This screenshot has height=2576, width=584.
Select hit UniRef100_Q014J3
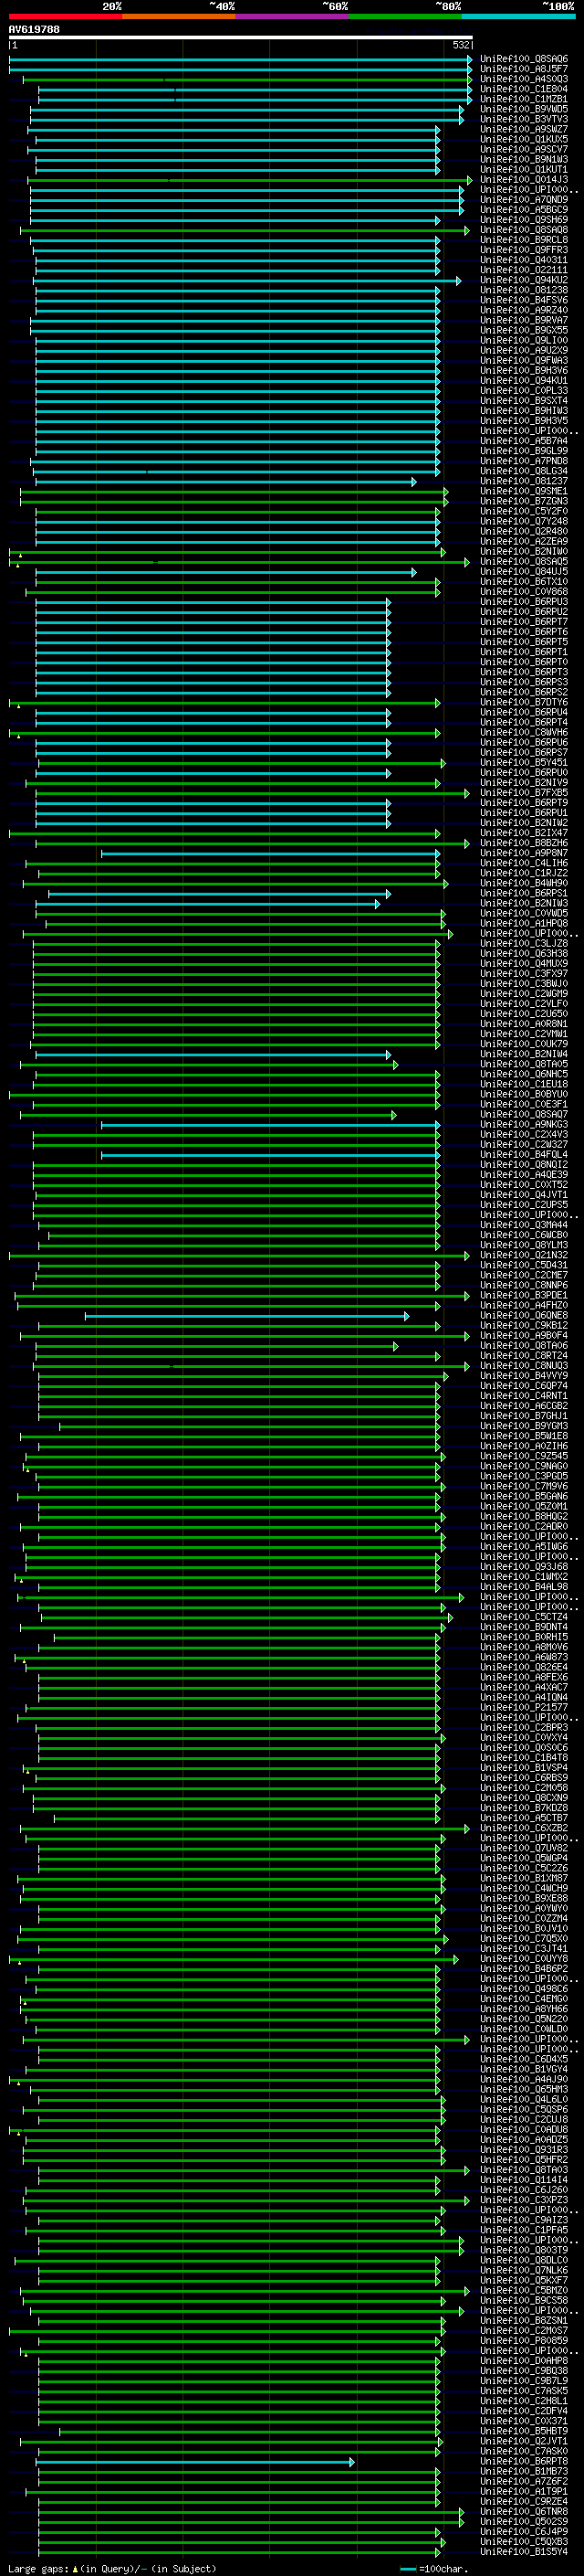pos(524,180)
